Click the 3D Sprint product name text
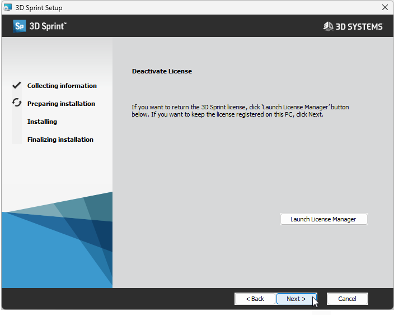394x315 pixels. coord(47,26)
